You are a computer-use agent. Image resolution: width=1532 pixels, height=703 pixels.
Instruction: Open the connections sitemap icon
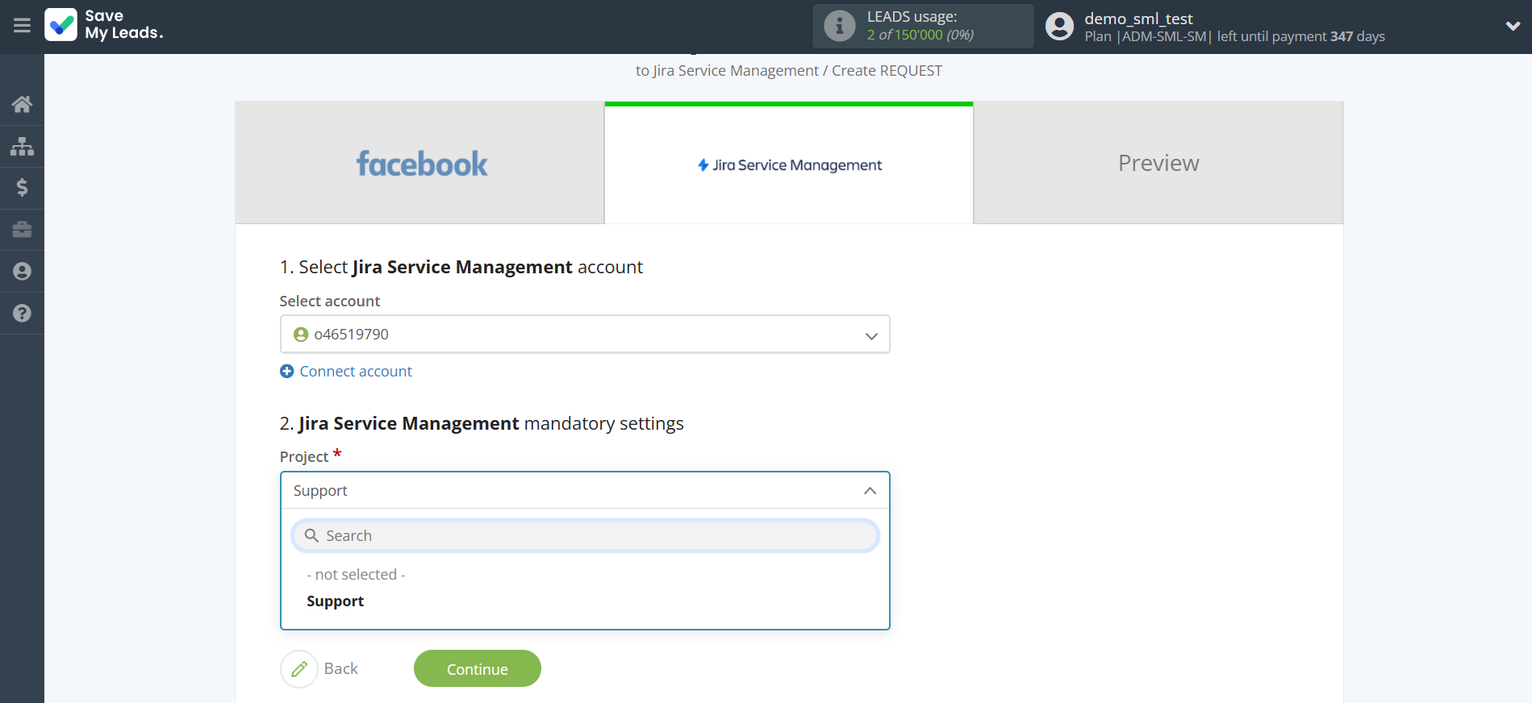[22, 146]
